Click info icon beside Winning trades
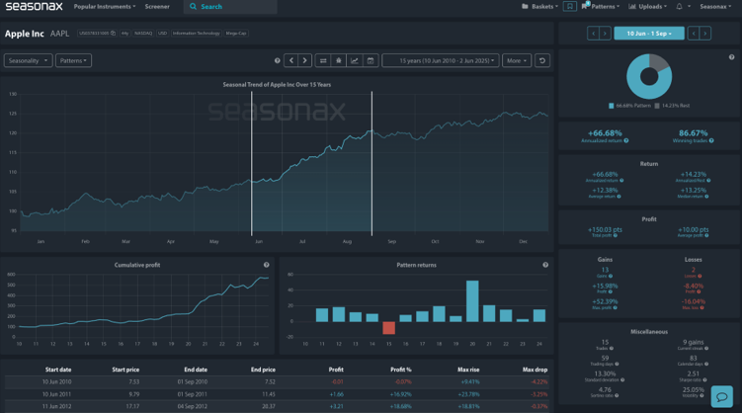742x413 pixels. click(x=711, y=141)
